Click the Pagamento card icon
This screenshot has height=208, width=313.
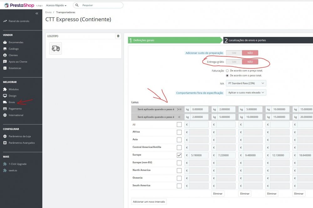5,109
